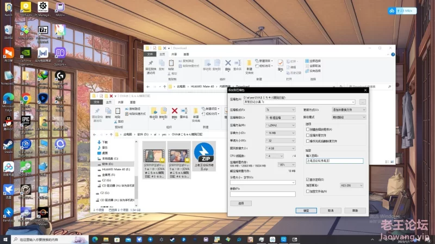Open the 4 GB solid block size dropdown
Screen dimensions: 435x244
280,148
